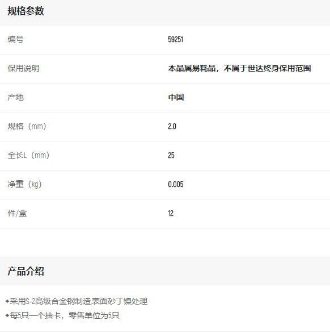The width and height of the screenshot is (330, 333).
Task: Click the 件/盒 row label
Action: pyautogui.click(x=17, y=213)
